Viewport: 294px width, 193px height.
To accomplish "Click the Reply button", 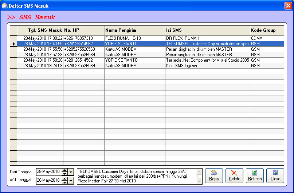I will tap(214, 175).
